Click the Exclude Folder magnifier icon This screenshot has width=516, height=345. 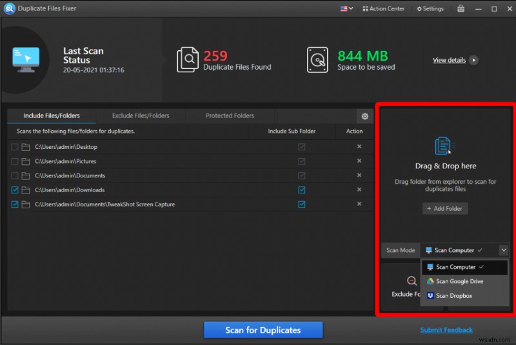tap(412, 281)
